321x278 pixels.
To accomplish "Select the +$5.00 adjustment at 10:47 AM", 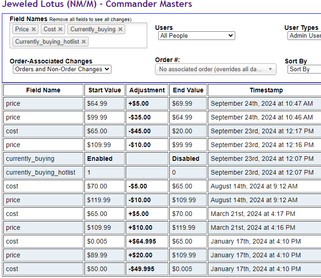I will pos(147,103).
